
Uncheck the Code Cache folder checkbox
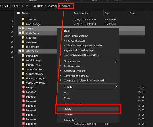20,33
